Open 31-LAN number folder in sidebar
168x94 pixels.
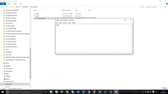point(10,26)
